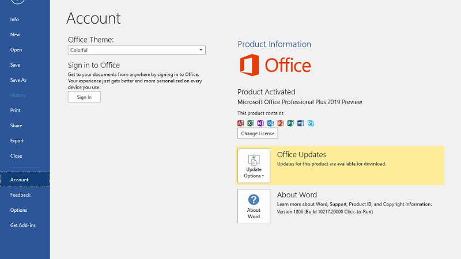Select Account in the sidebar
Image resolution: width=461 pixels, height=259 pixels.
click(25, 180)
